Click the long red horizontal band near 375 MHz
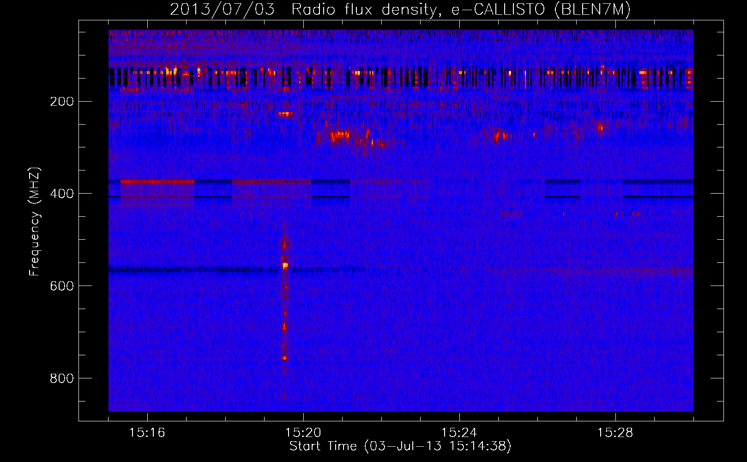 (157, 182)
